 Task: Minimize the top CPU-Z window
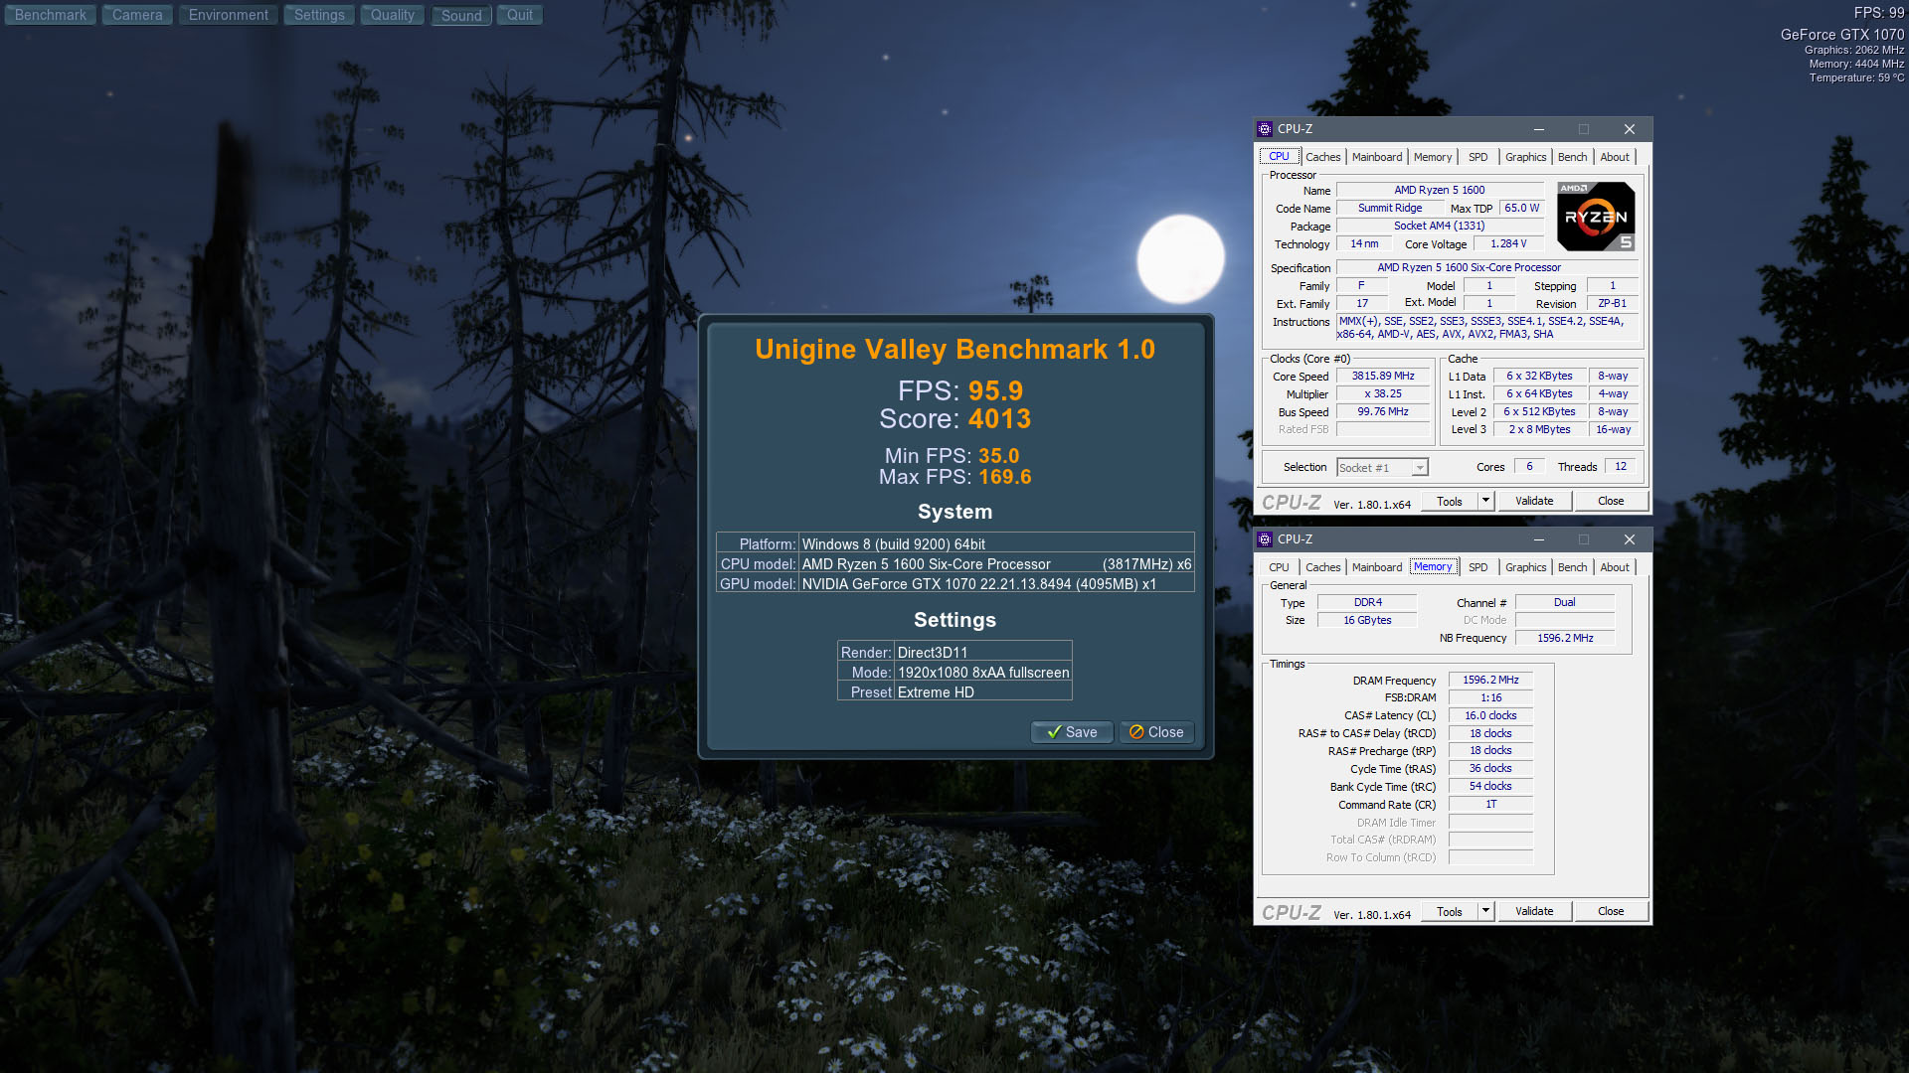point(1538,129)
